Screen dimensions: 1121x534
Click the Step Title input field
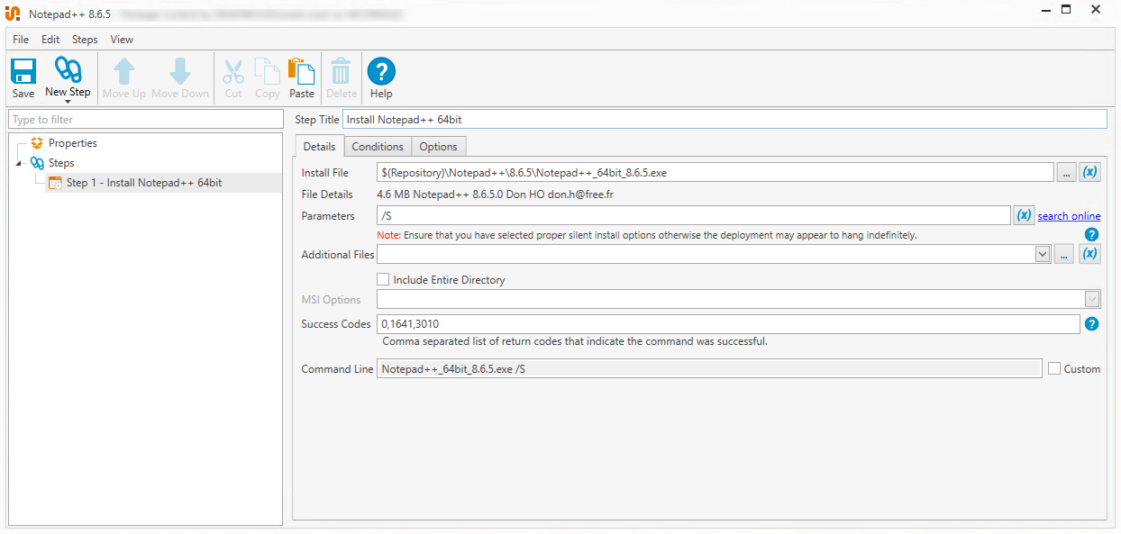coord(725,119)
